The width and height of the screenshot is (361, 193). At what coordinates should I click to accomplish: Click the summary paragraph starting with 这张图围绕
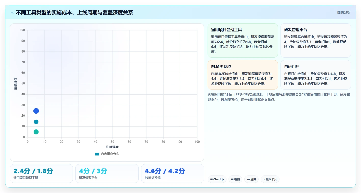[x=279, y=97]
